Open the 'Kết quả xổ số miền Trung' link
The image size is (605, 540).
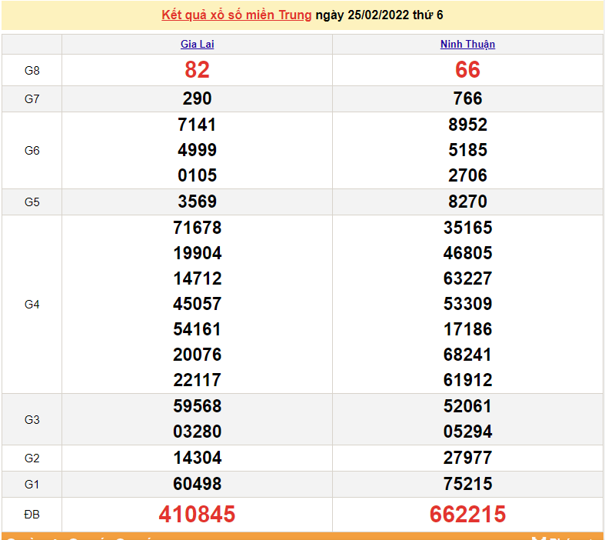[x=236, y=15]
